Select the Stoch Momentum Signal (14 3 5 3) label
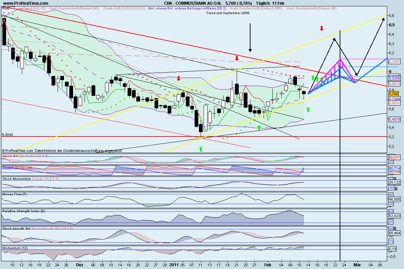This screenshot has width=404, height=269. pos(31,179)
